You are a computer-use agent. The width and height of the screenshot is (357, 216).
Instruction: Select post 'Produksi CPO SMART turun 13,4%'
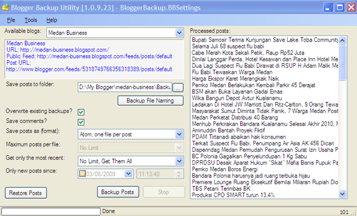[233, 195]
